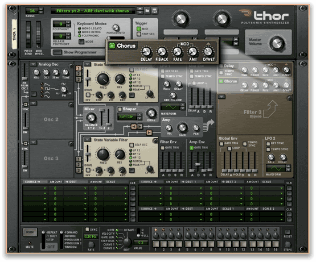Click step button 1 in the sequencer

pos(155,244)
